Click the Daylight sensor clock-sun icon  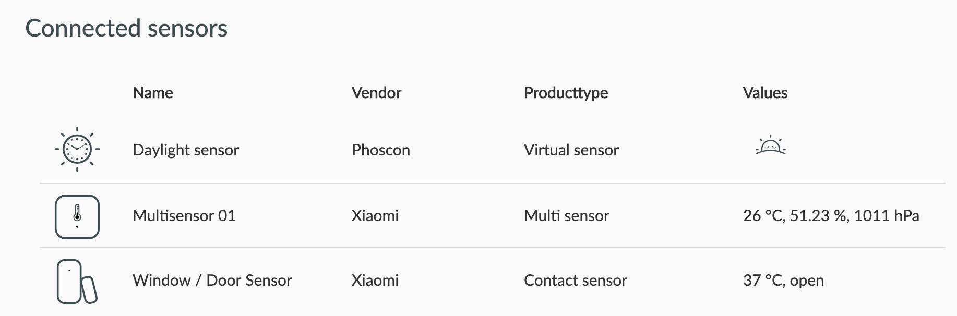coord(77,149)
